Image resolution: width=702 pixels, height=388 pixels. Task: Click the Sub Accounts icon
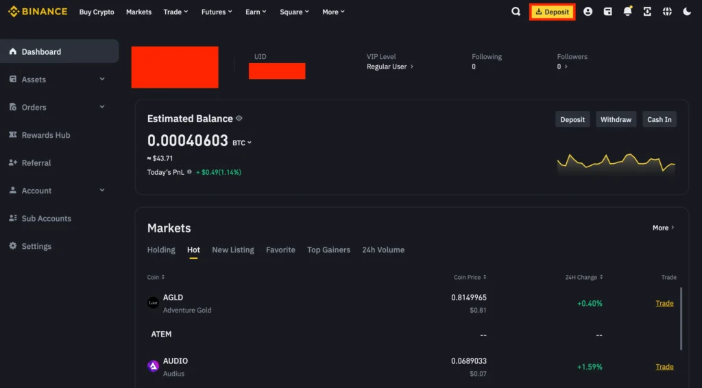tap(12, 218)
